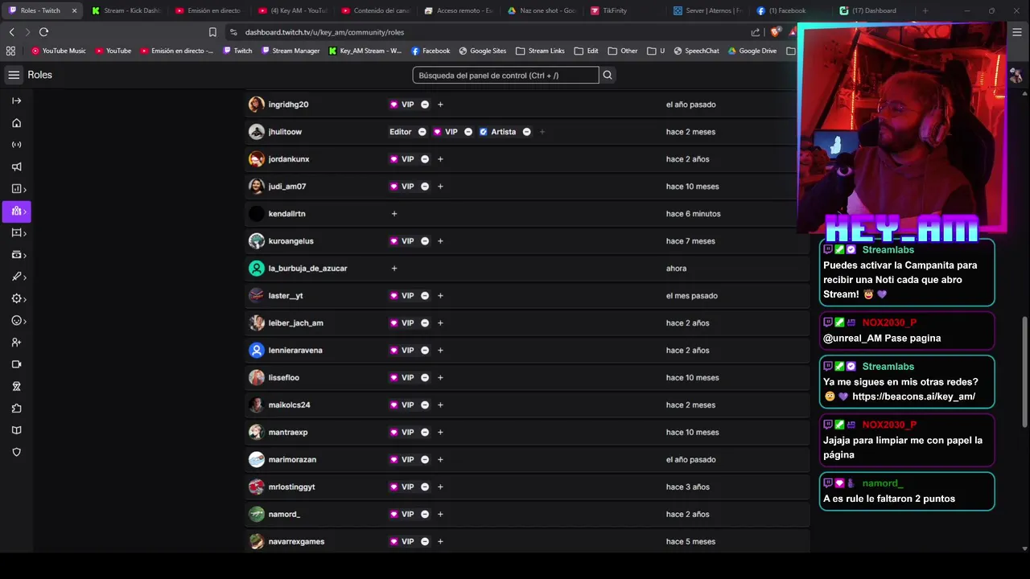Switch to Stream - Kick Dashboard tab
Screen dimensions: 1030x579
pos(126,10)
